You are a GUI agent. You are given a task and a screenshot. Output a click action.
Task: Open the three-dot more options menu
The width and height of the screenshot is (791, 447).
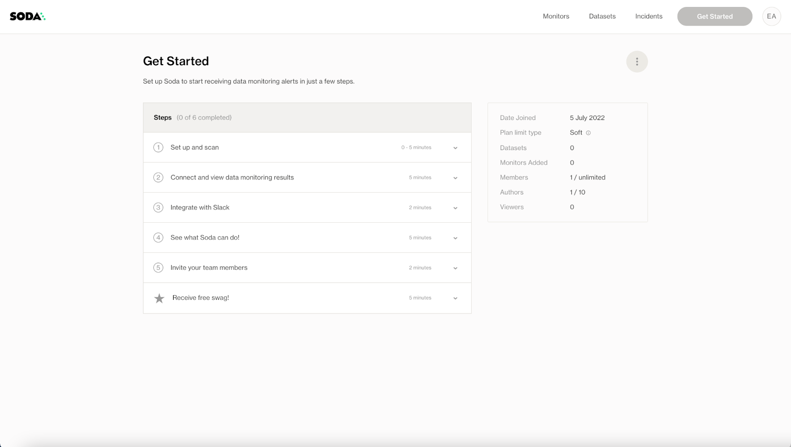637,62
